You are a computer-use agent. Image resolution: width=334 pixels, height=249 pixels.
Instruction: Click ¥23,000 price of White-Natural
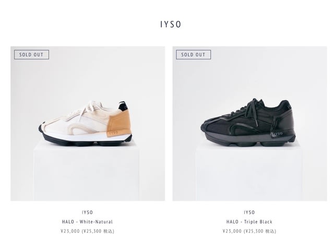[x=70, y=231]
